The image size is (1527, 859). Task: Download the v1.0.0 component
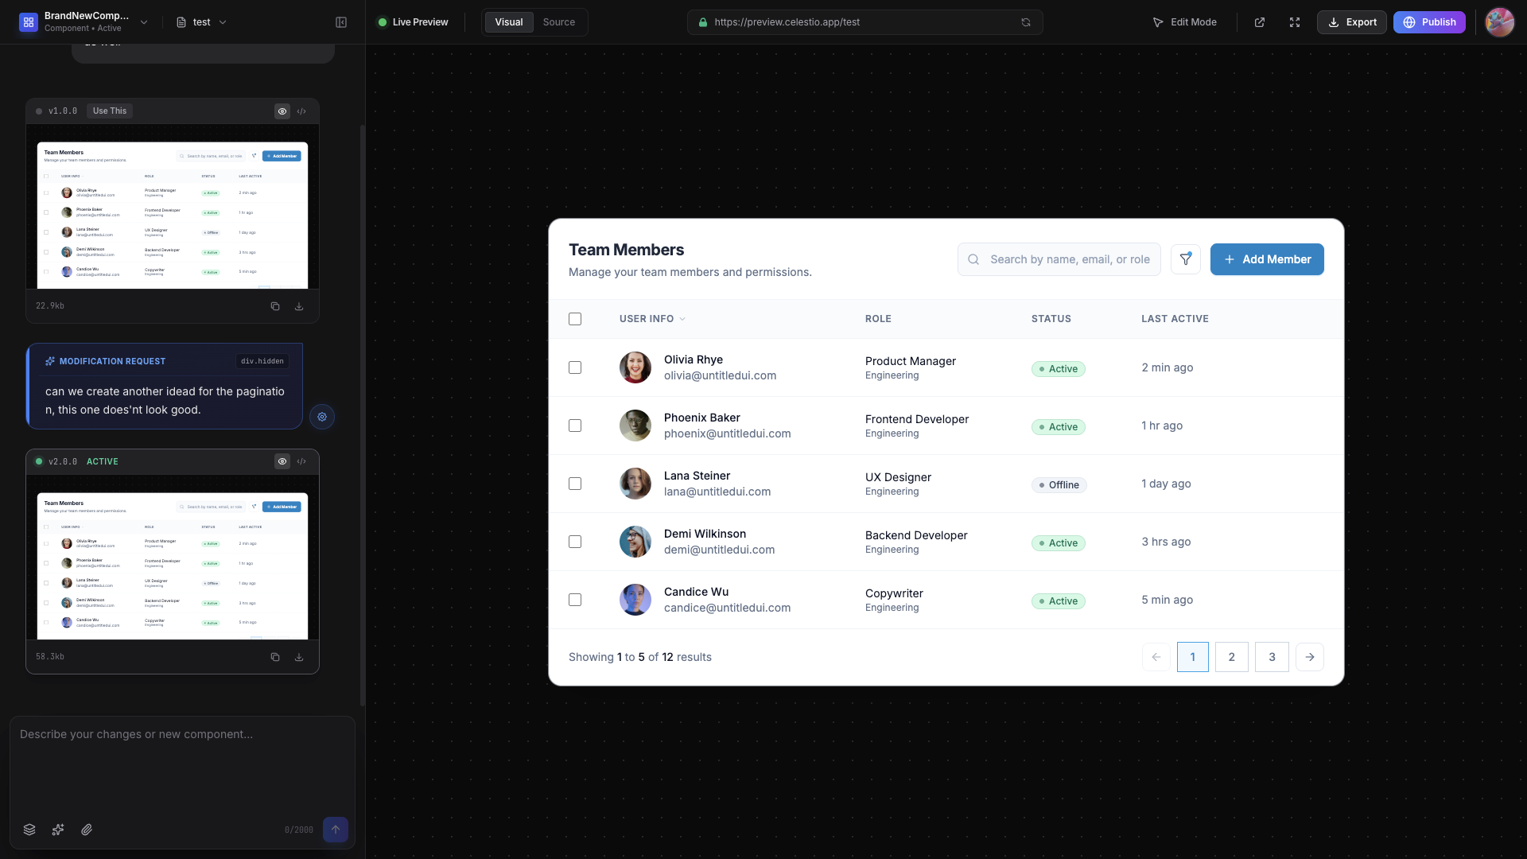pyautogui.click(x=300, y=306)
